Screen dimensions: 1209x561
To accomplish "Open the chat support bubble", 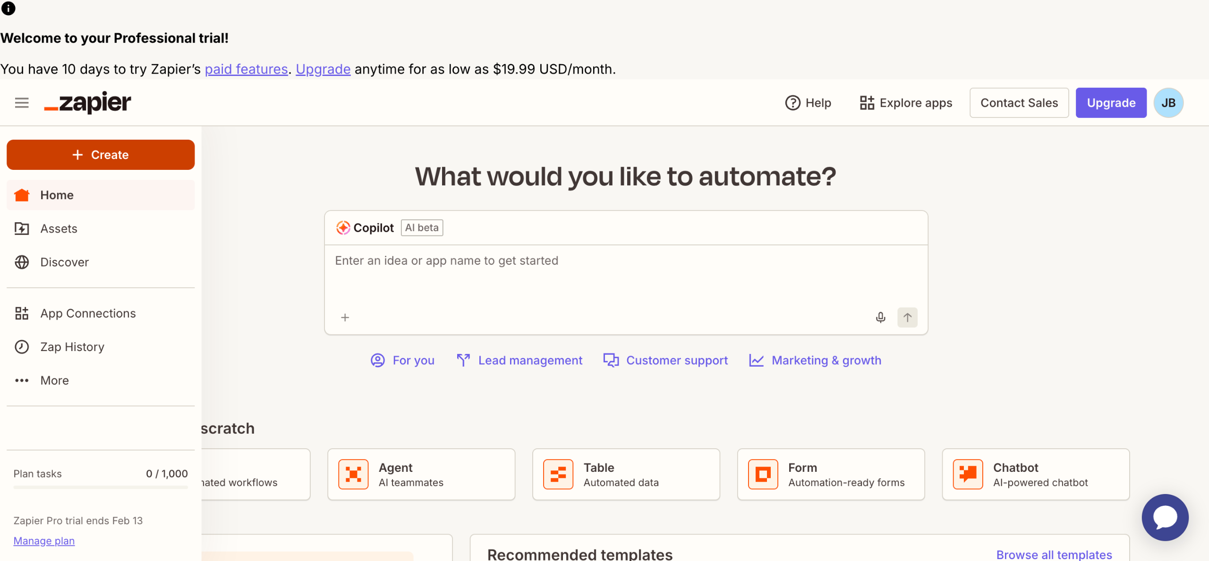I will [x=1165, y=517].
